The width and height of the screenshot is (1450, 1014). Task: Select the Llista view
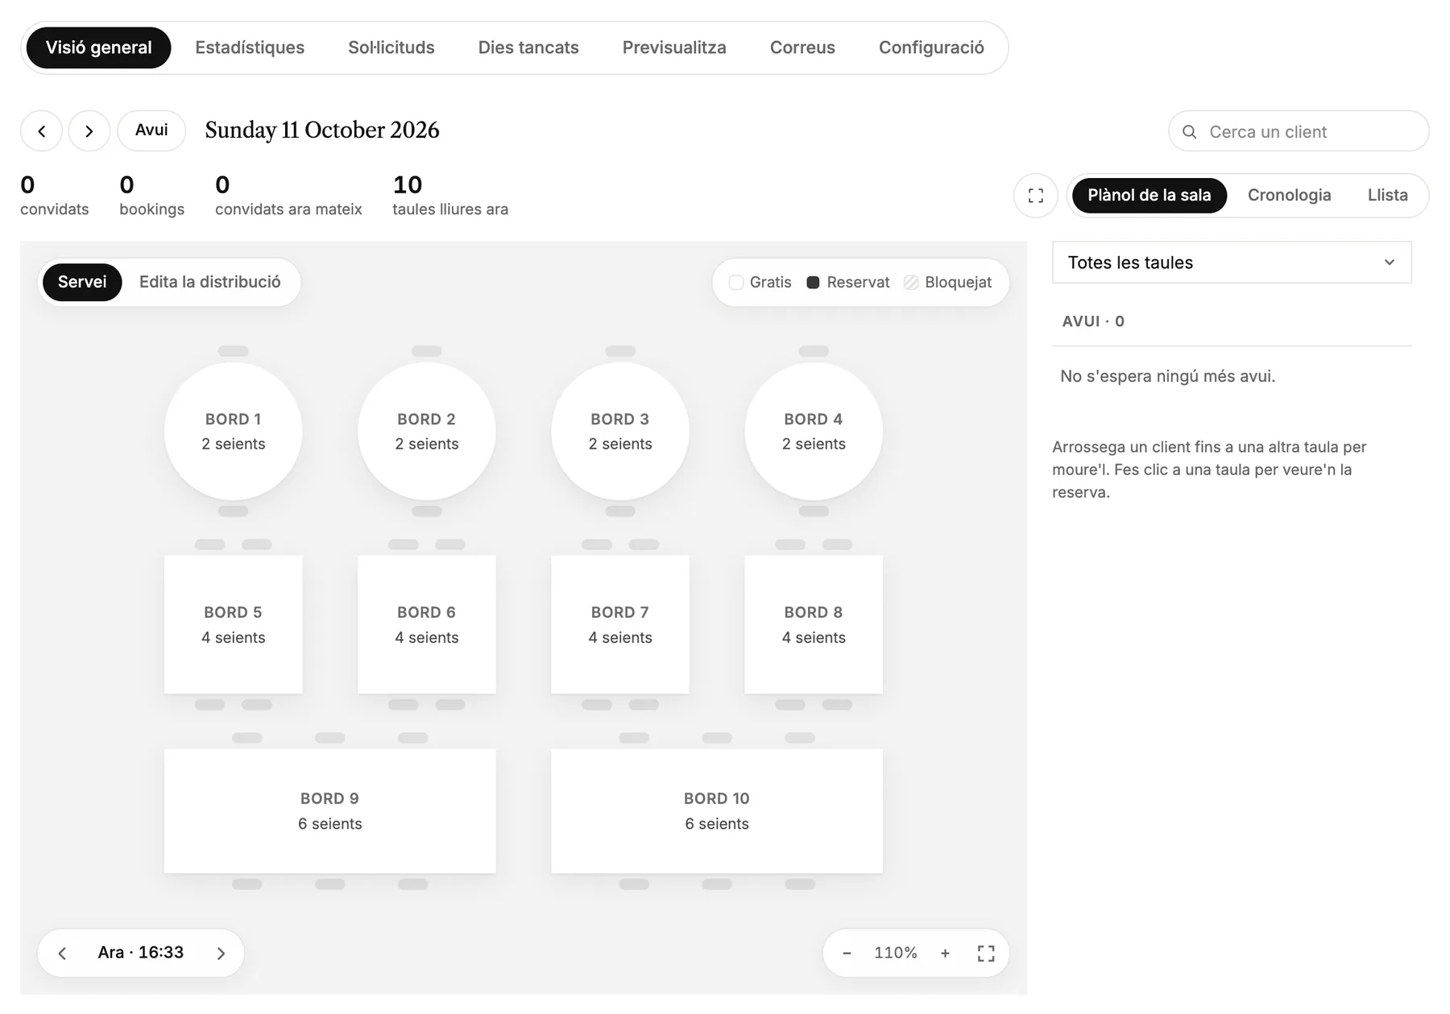(x=1387, y=196)
